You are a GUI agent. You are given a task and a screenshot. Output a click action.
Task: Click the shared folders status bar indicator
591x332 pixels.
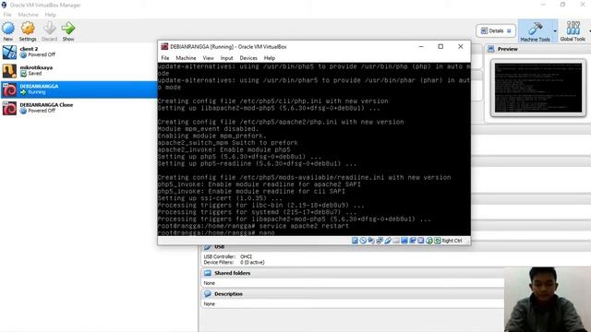(396, 241)
